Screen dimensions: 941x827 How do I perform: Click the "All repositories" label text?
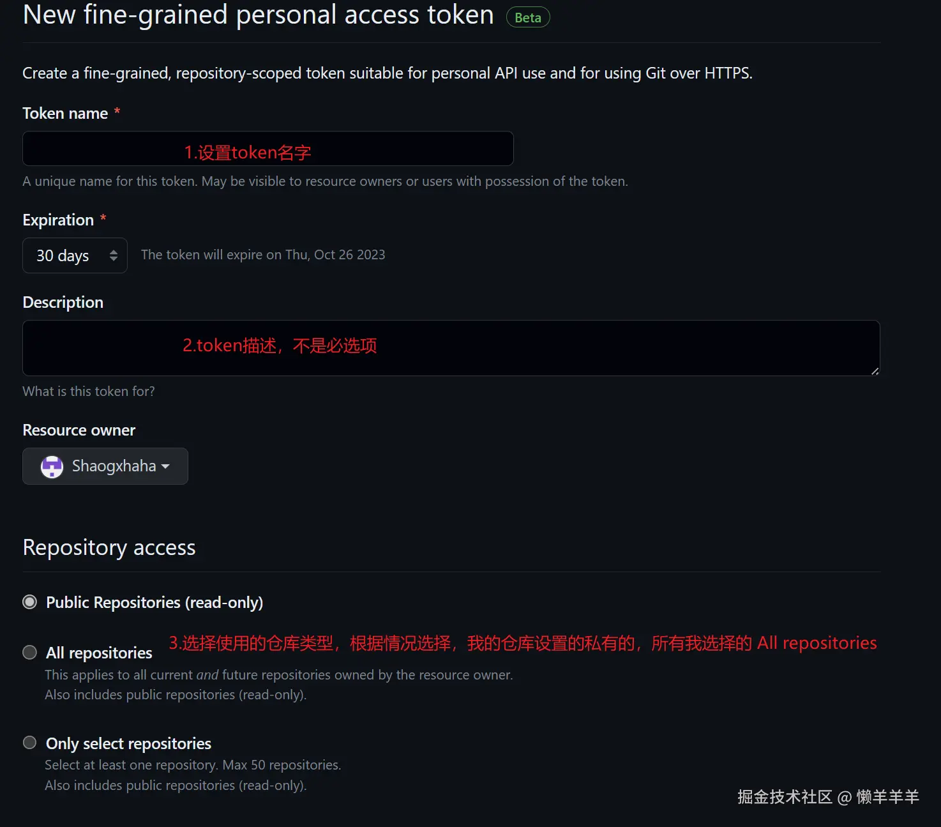[99, 653]
